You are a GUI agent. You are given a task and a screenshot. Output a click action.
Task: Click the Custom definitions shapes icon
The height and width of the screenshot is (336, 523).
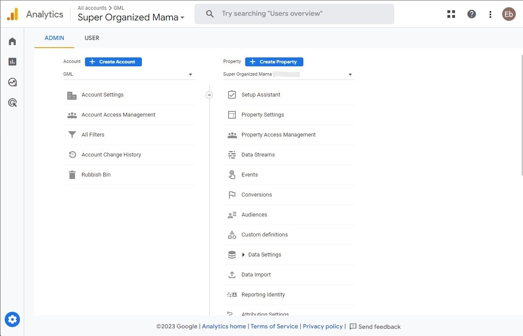(232, 235)
